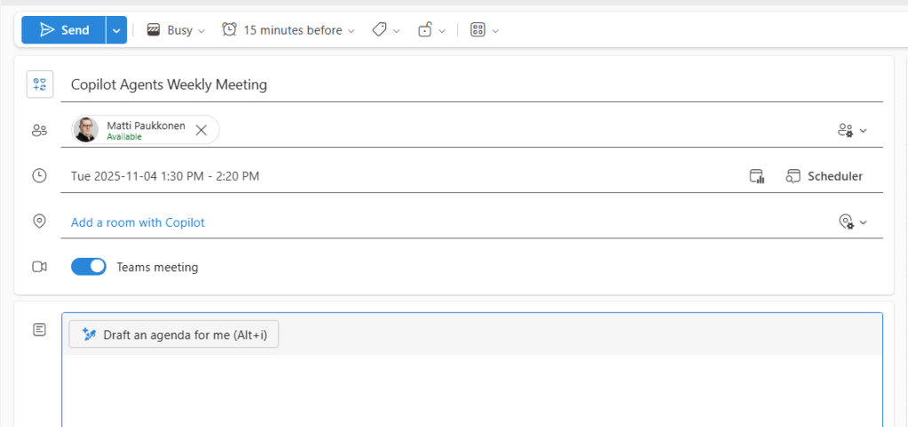The image size is (908, 427).
Task: Open the apps grid menu
Action: [x=484, y=30]
